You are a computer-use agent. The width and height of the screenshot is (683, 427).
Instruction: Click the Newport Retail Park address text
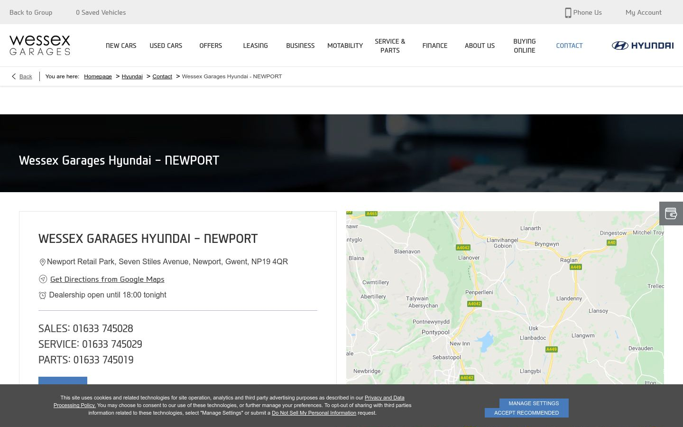[167, 261]
